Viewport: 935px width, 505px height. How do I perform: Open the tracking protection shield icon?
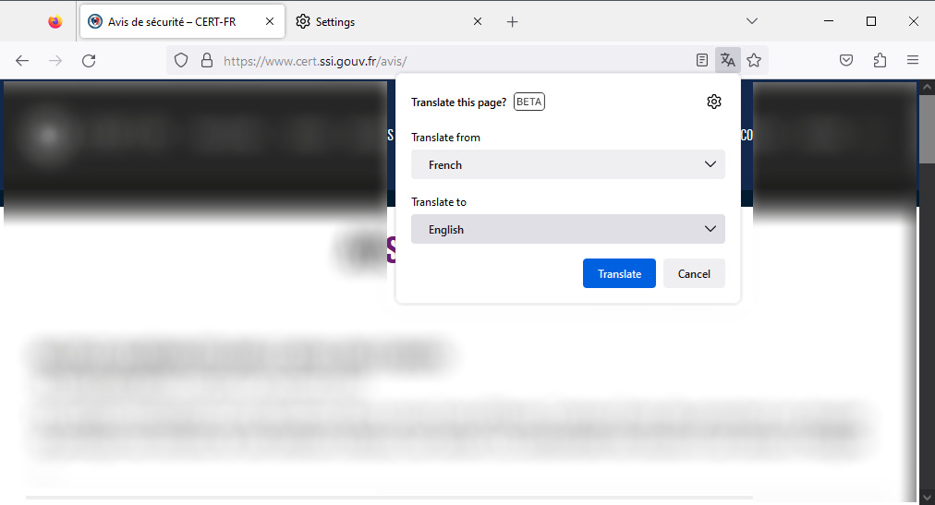pos(181,61)
